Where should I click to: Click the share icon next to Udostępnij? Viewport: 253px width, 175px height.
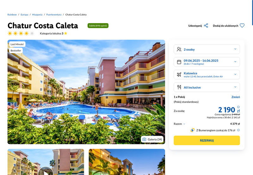[x=206, y=26]
